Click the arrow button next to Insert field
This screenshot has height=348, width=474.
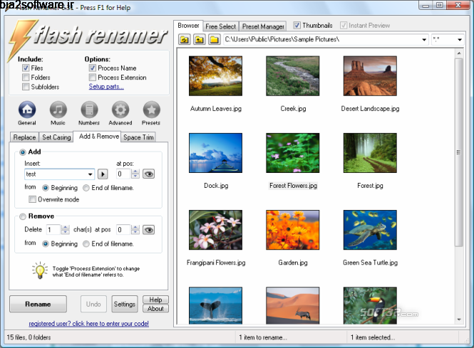[x=103, y=174]
